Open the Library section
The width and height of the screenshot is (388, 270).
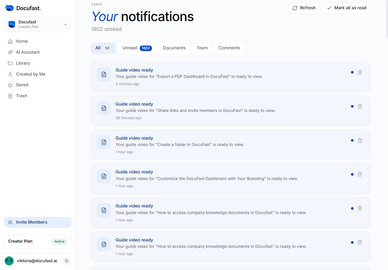(x=38, y=63)
